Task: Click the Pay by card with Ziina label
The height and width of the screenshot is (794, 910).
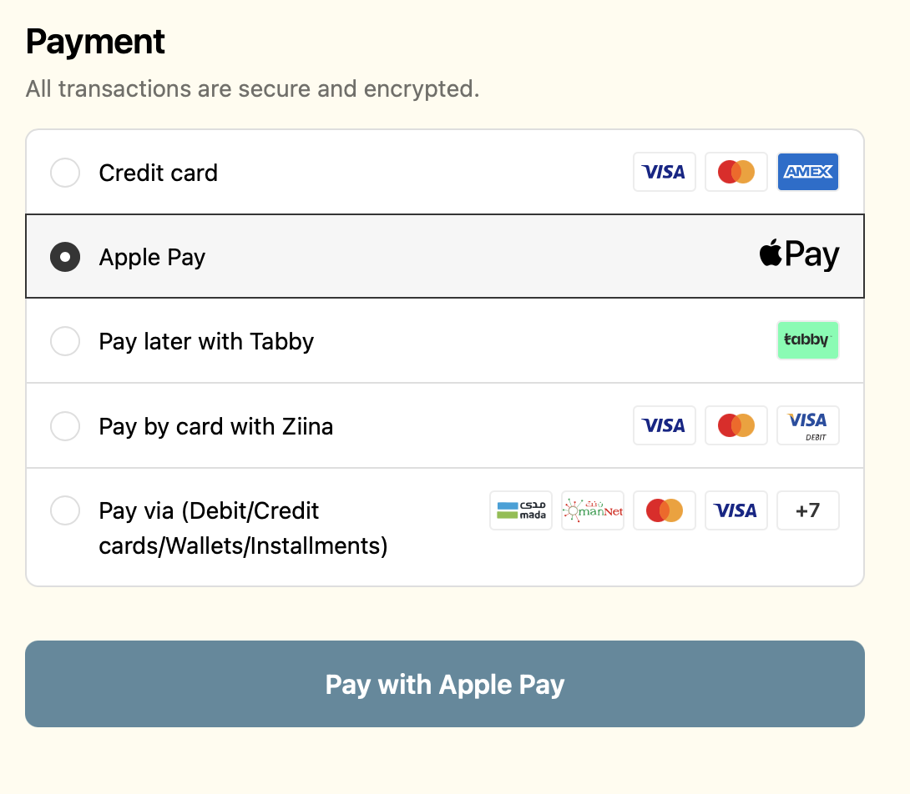Action: click(215, 426)
